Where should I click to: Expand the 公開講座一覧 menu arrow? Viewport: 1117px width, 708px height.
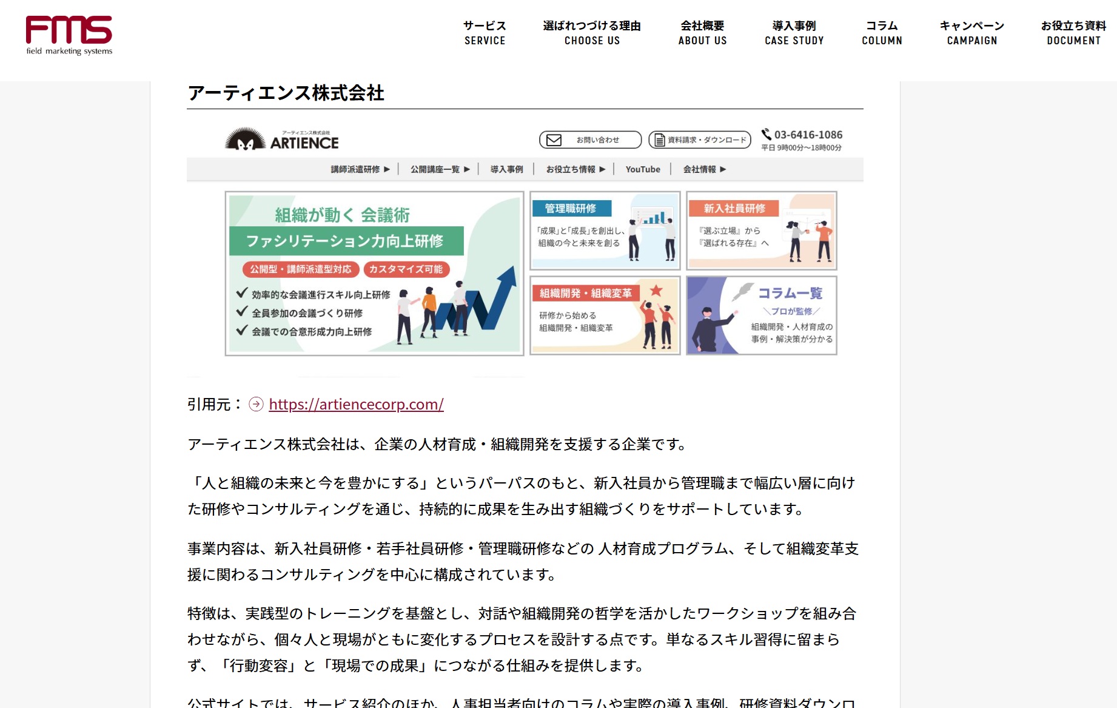coord(467,169)
